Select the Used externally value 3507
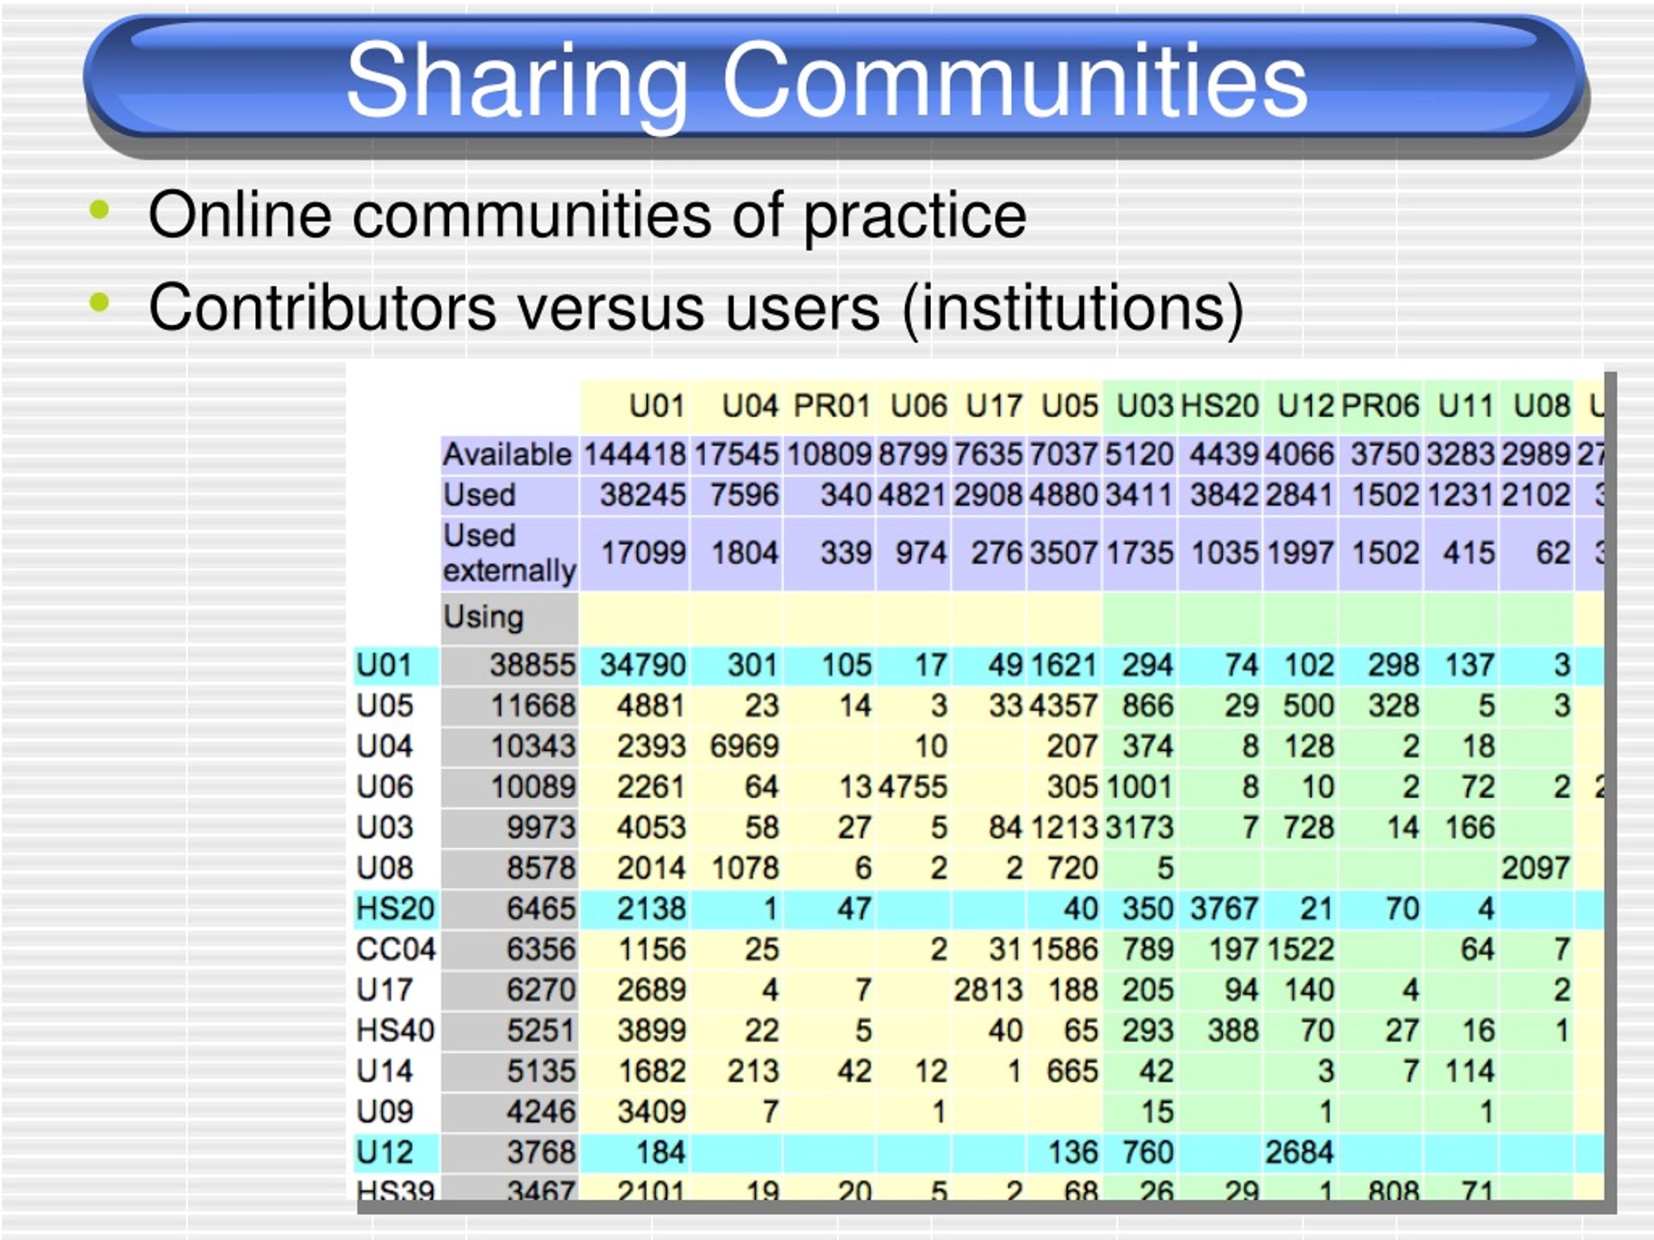 (1063, 553)
